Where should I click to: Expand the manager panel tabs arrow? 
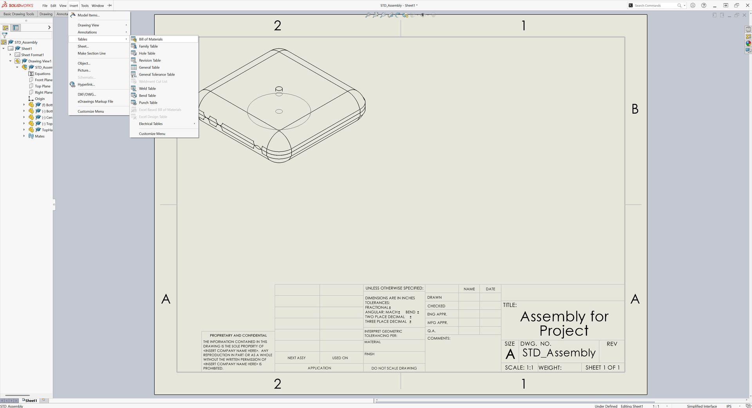click(x=49, y=27)
